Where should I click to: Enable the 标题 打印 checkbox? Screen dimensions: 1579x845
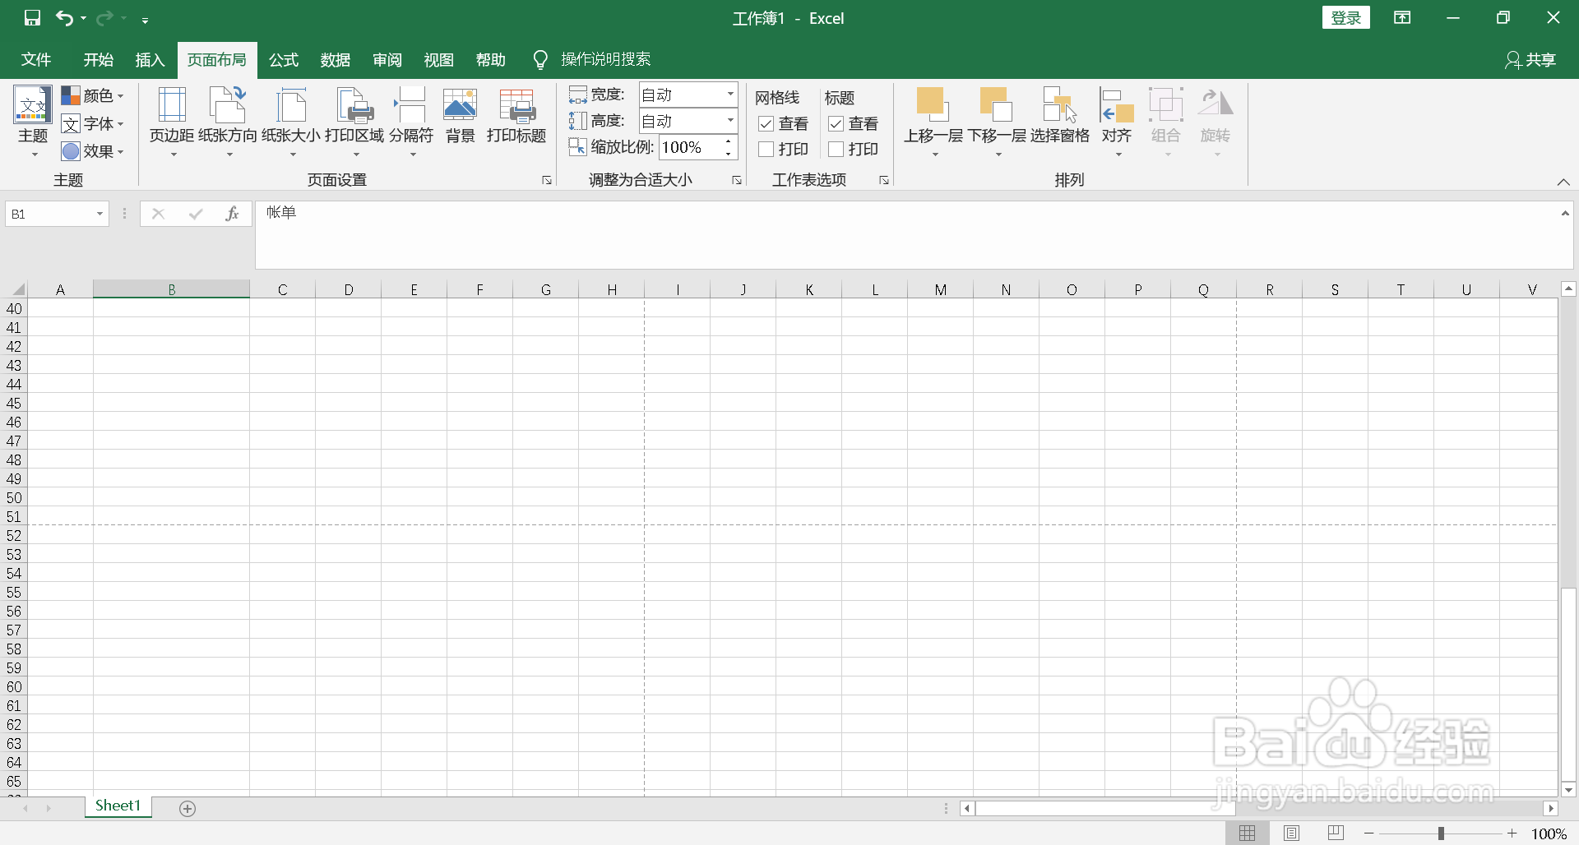[x=836, y=149]
